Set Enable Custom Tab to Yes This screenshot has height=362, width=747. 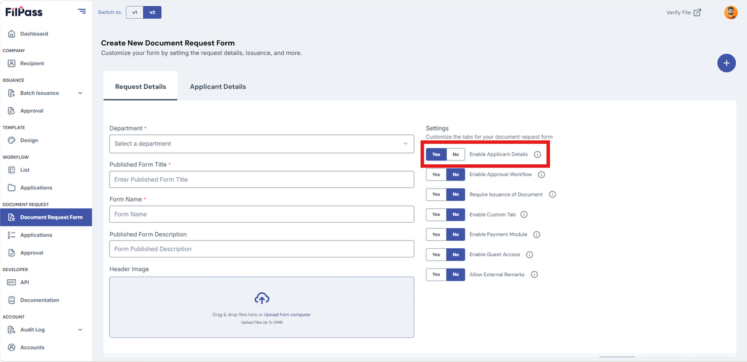coord(436,215)
